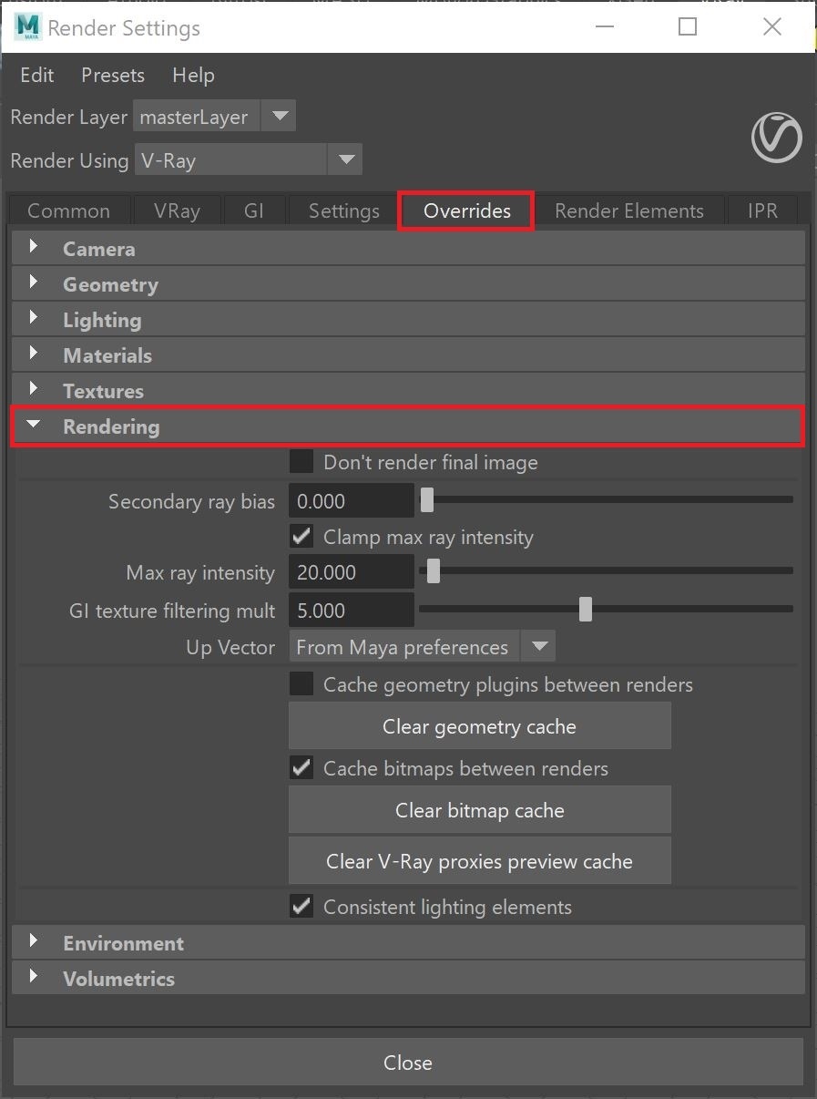
Task: Open the Up Vector dropdown
Action: [x=422, y=647]
